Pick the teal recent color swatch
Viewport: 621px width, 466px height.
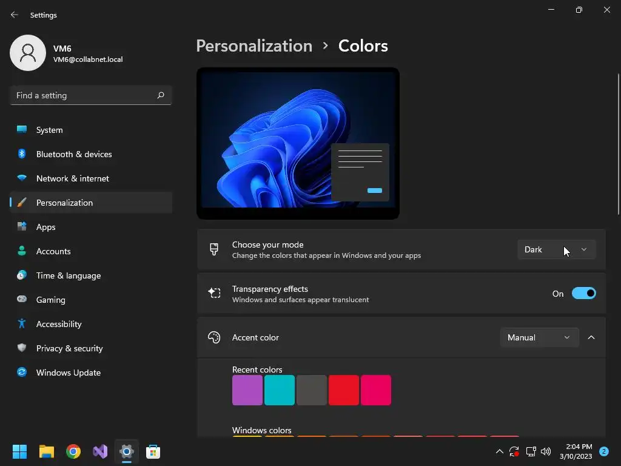[279, 390]
